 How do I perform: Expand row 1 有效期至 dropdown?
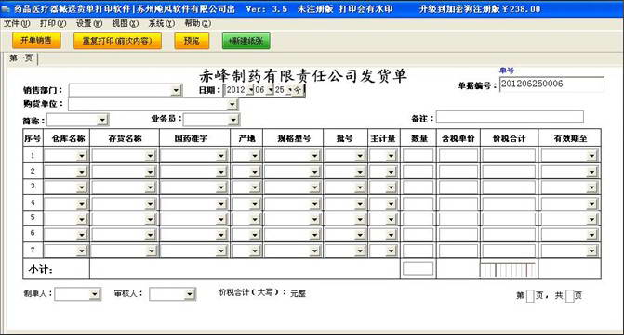(x=591, y=156)
